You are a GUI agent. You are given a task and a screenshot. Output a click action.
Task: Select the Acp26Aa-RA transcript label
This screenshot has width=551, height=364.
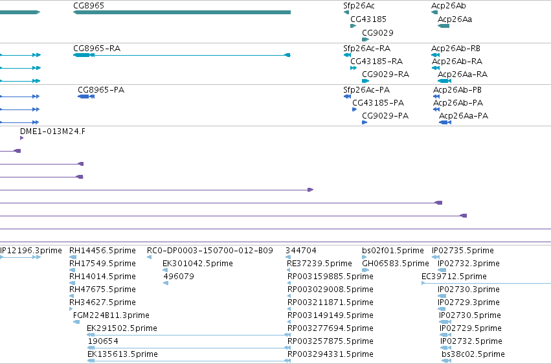click(x=462, y=74)
